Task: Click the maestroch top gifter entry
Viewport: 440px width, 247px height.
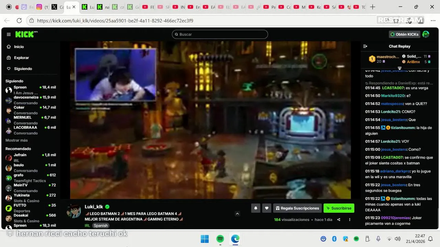Action: [384, 59]
